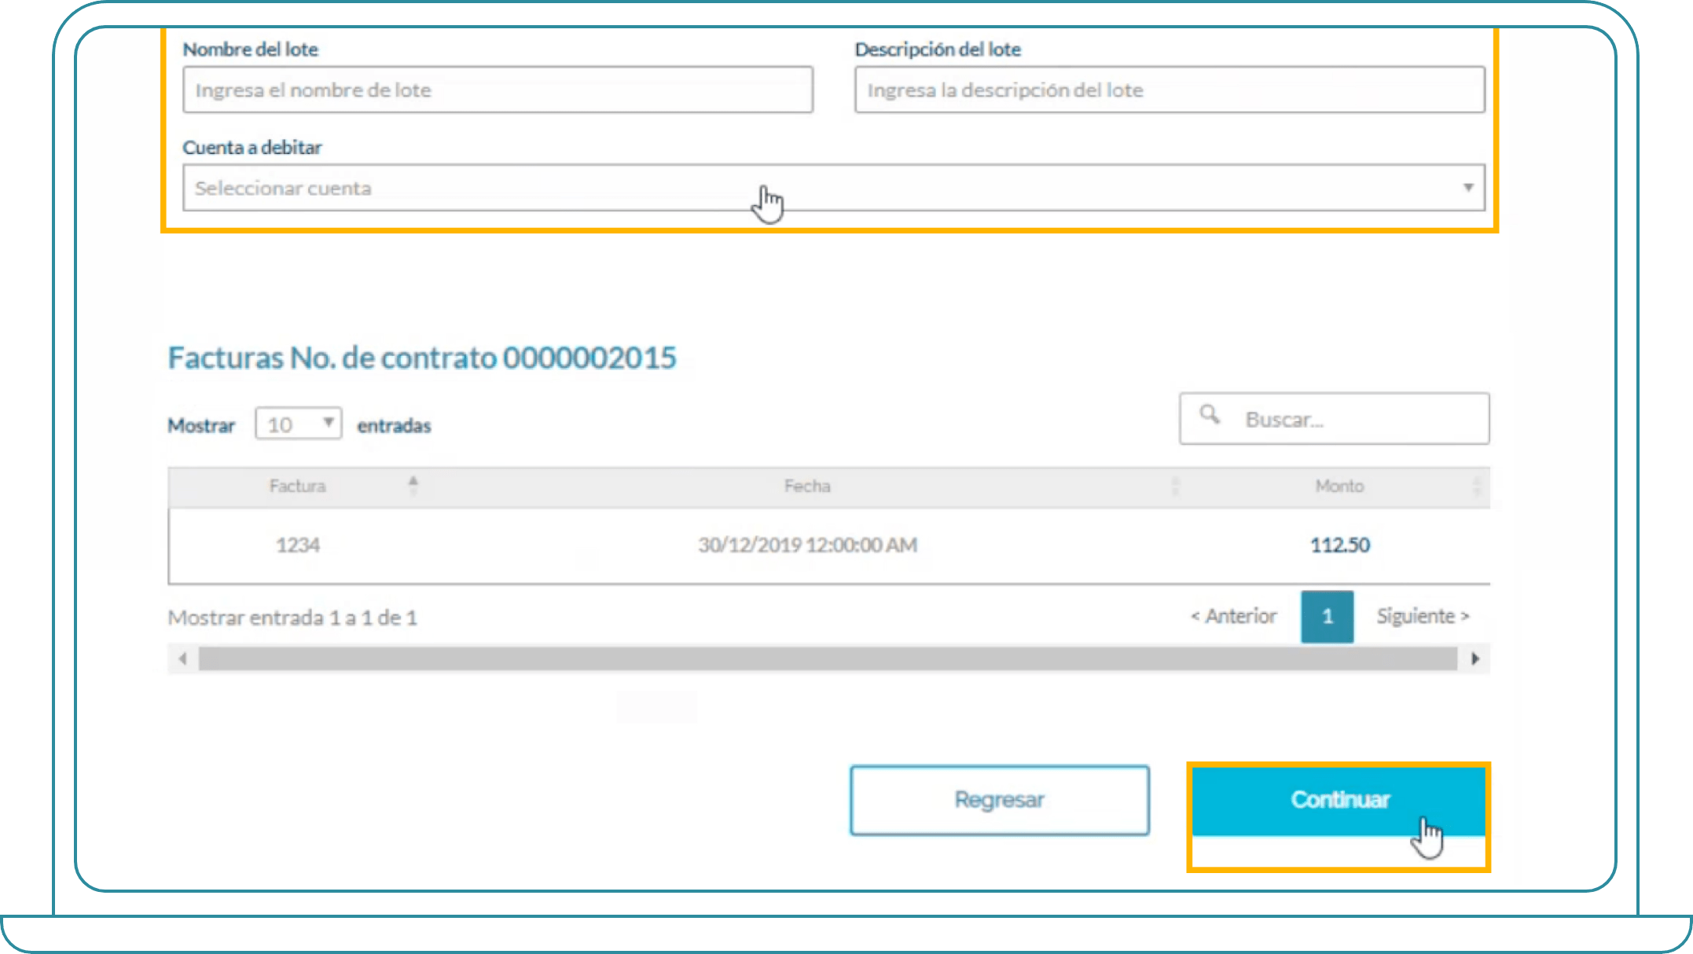The height and width of the screenshot is (954, 1693).
Task: Click the horizontal scrollbar right arrow
Action: [x=1474, y=659]
